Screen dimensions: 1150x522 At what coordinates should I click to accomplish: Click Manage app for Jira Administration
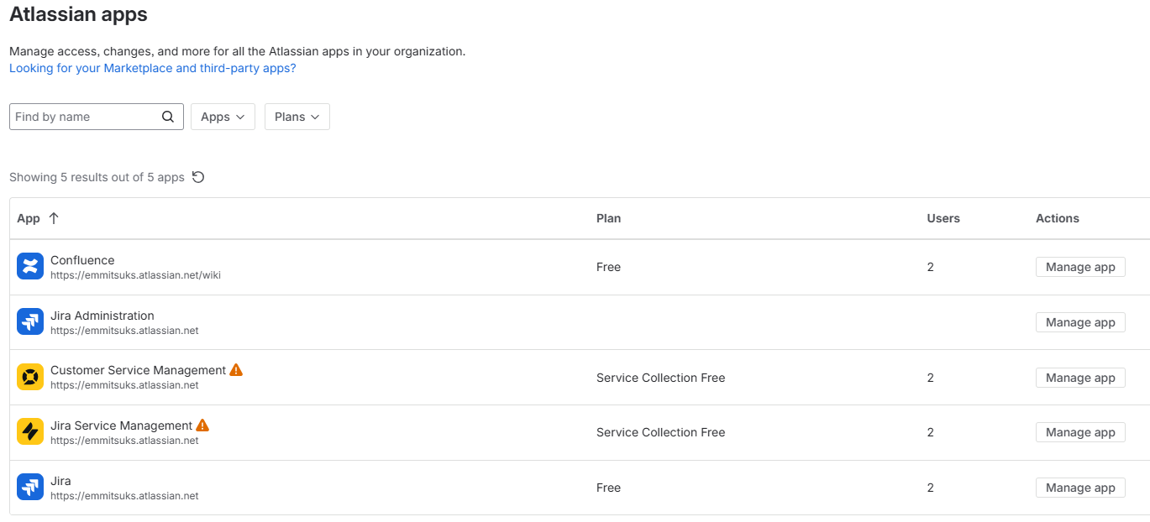(1080, 322)
